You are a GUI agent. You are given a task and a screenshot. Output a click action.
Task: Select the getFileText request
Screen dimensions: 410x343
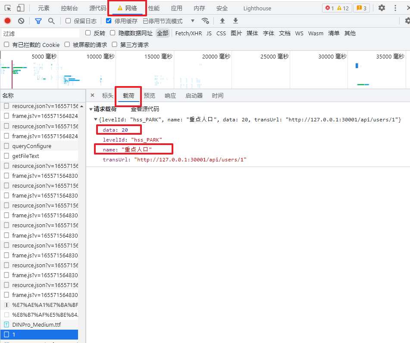point(39,156)
